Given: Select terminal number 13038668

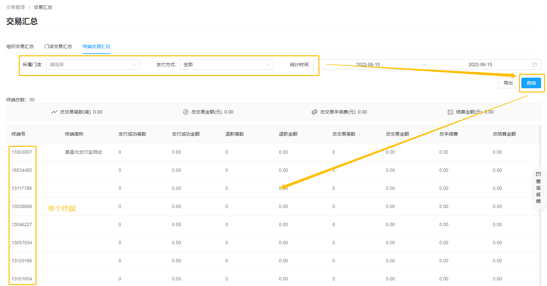Looking at the screenshot, I should [22, 206].
